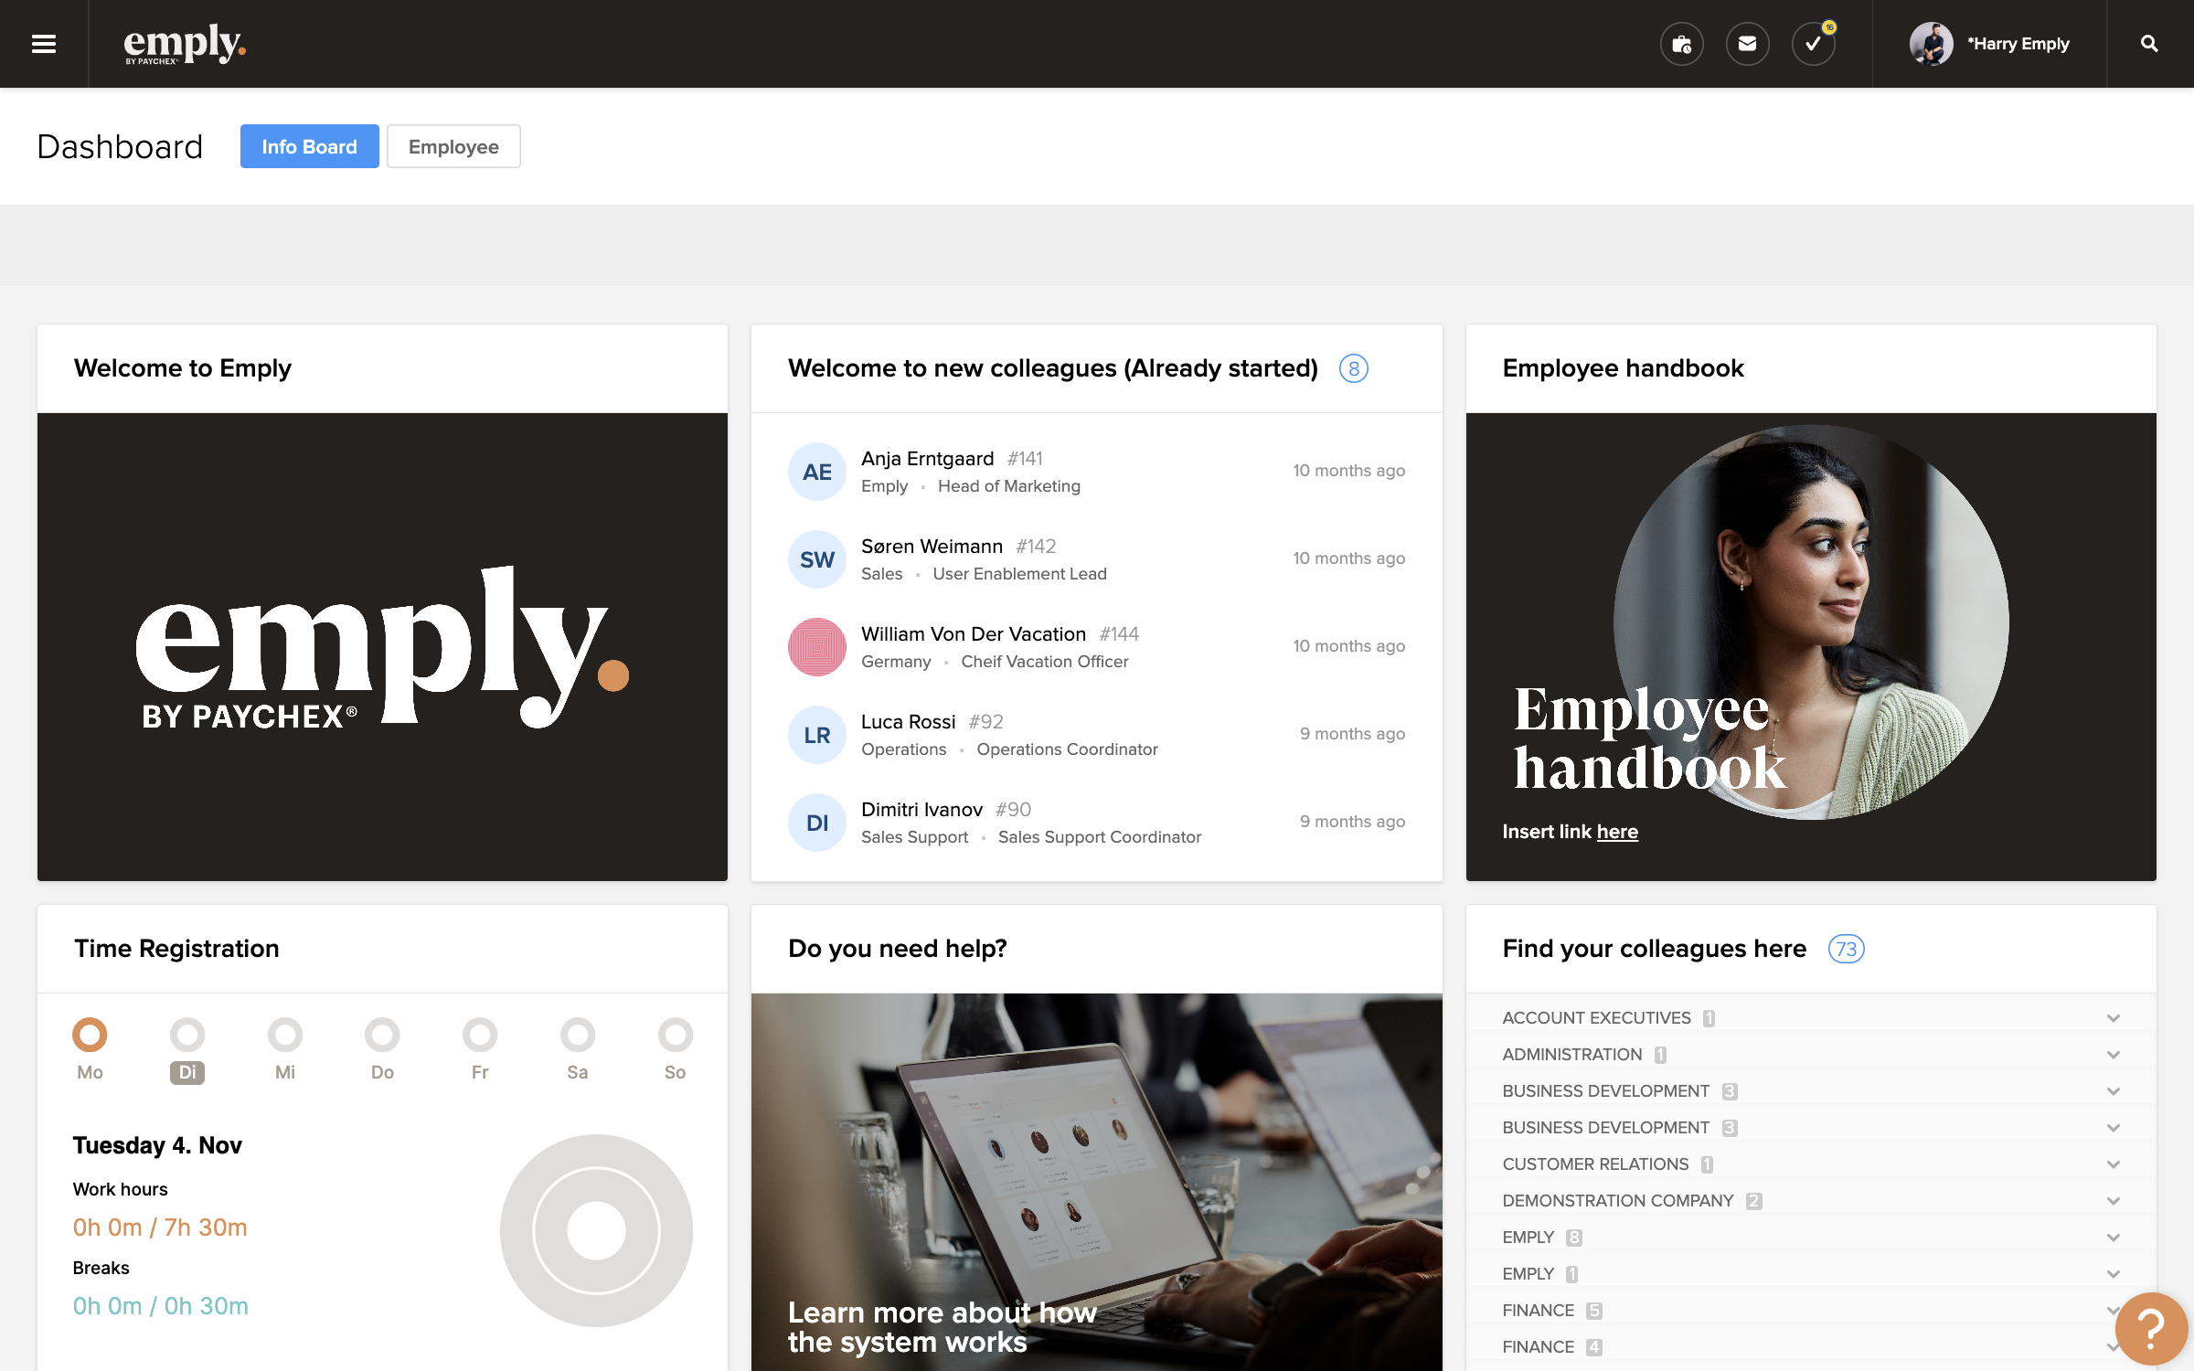Switch to the Employee dashboard tab
The height and width of the screenshot is (1371, 2194).
[453, 146]
